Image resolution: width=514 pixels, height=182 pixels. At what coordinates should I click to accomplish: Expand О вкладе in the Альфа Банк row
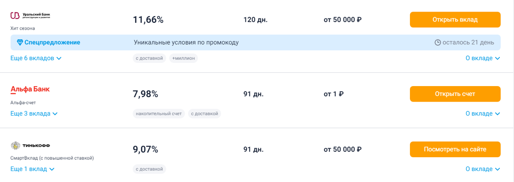[x=483, y=113]
